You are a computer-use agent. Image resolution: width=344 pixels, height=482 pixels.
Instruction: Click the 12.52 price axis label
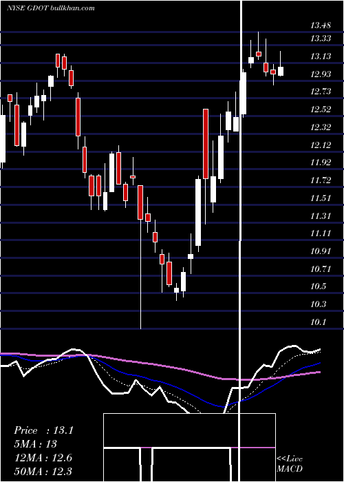point(321,109)
